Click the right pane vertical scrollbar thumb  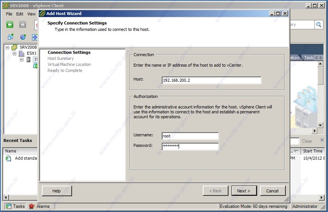pos(320,76)
